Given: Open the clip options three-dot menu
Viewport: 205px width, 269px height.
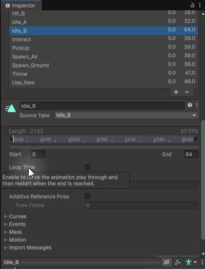Looking at the screenshot, I should pyautogui.click(x=197, y=105).
